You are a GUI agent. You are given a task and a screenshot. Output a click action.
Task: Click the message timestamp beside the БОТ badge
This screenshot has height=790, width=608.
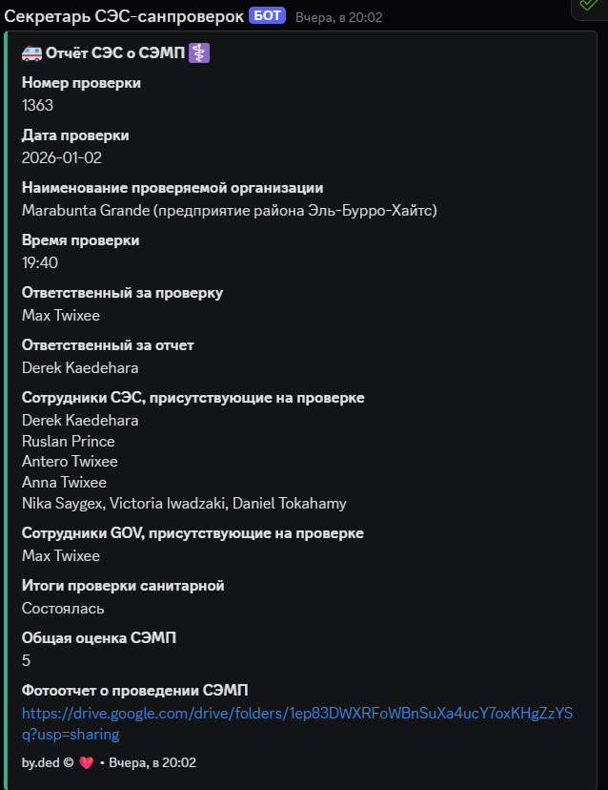(339, 17)
